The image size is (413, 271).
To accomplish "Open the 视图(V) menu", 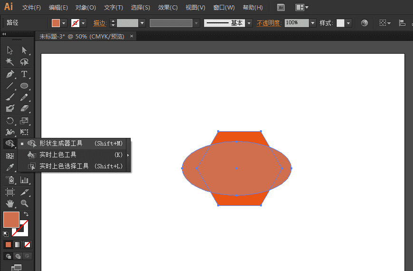I will pos(195,8).
